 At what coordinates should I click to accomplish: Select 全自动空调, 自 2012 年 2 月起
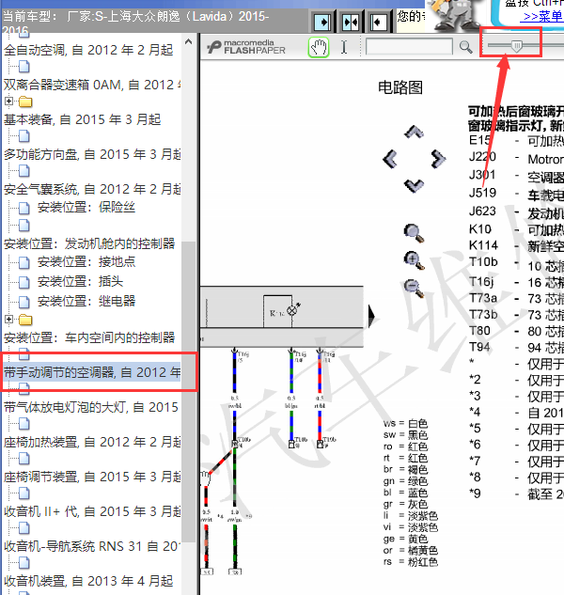point(88,50)
